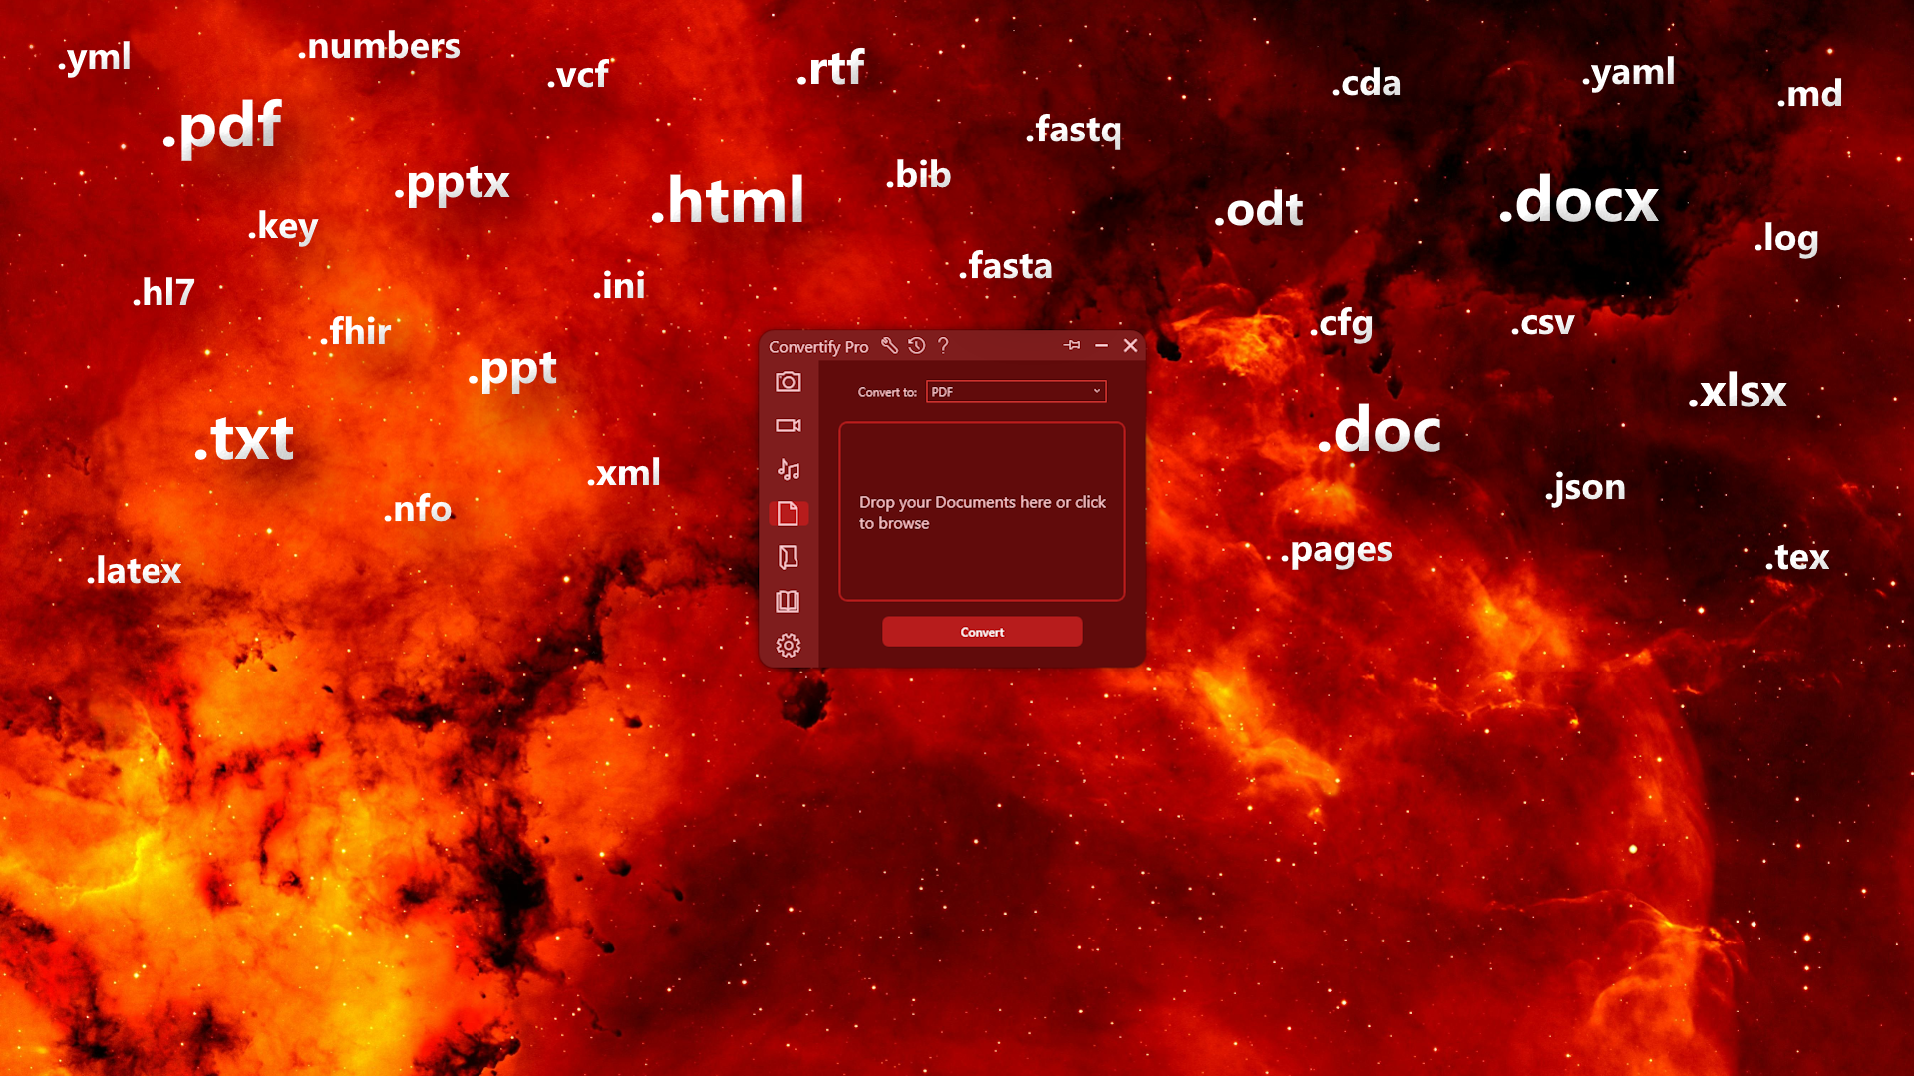Select the highlighted document page tab
The image size is (1914, 1076).
788,513
